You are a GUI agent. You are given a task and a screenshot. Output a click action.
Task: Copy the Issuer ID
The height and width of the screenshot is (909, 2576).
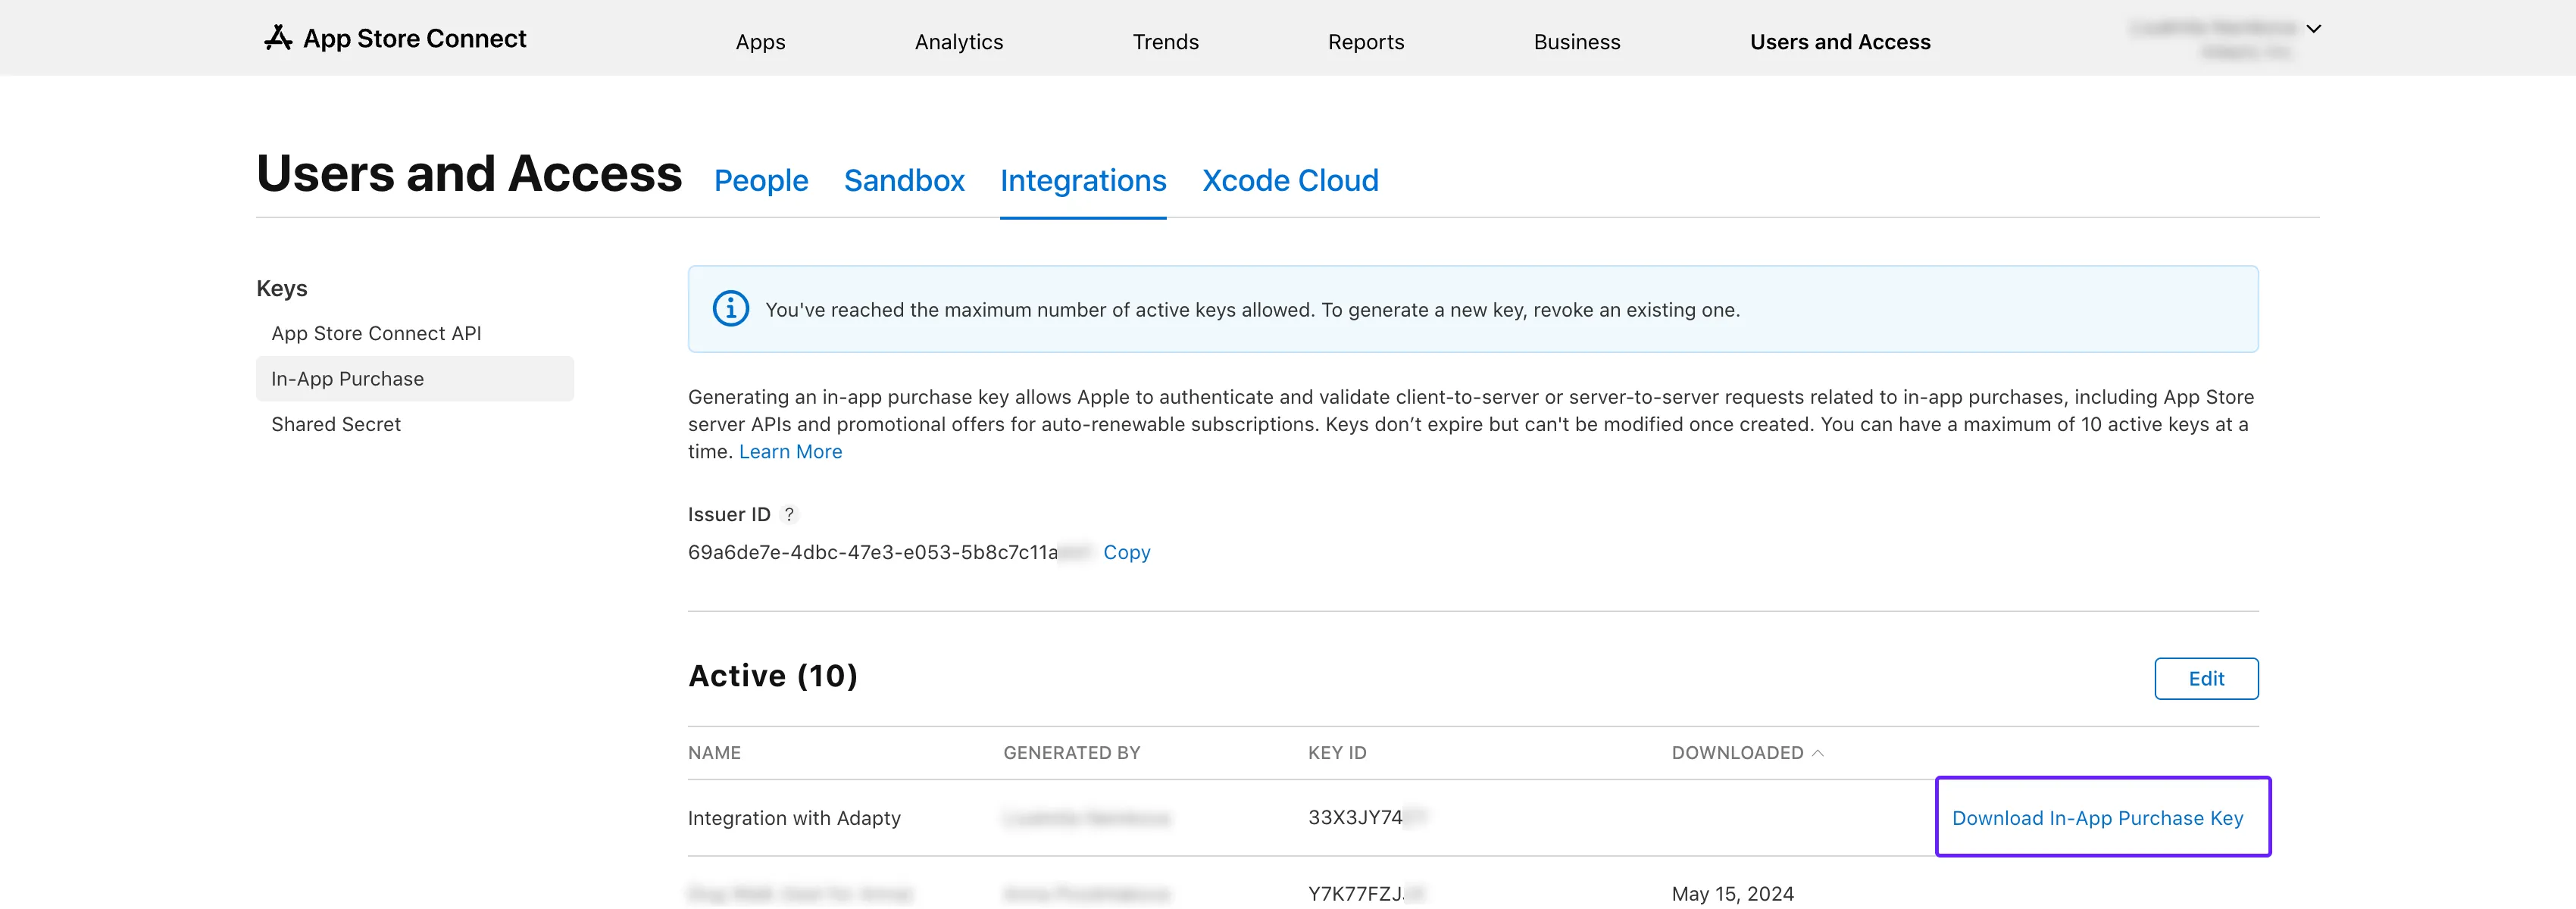[x=1126, y=553]
